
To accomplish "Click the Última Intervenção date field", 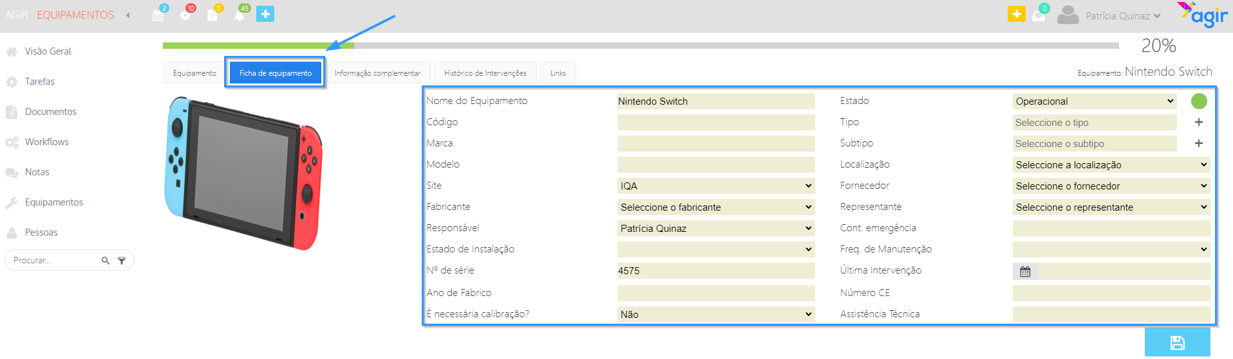I will (x=1124, y=272).
